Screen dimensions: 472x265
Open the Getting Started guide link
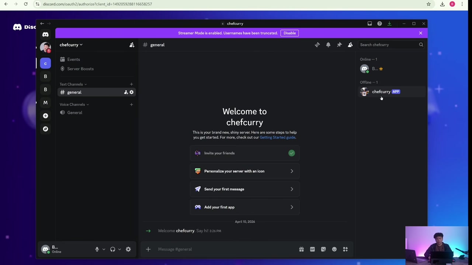click(x=277, y=137)
